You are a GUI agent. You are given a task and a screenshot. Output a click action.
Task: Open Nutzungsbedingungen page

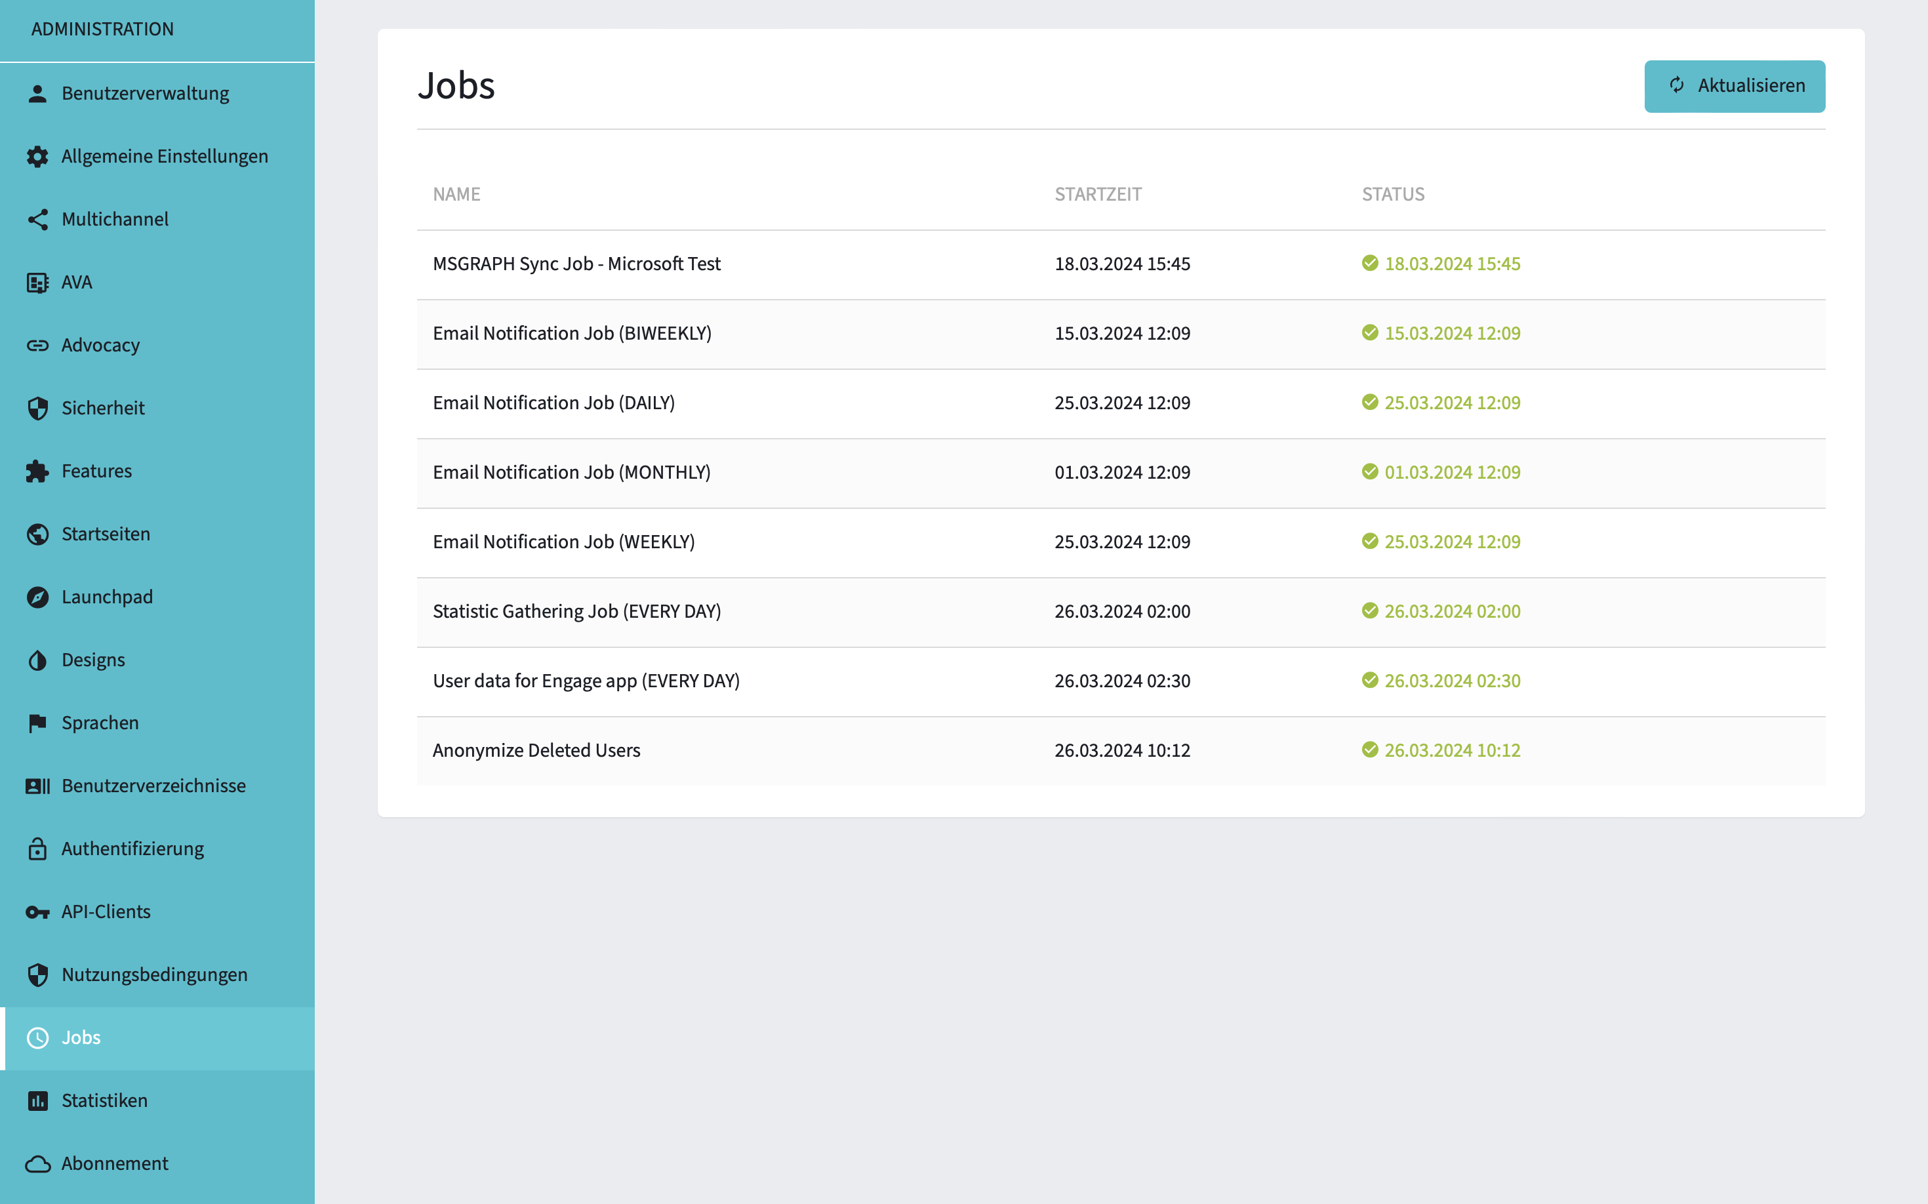point(157,976)
